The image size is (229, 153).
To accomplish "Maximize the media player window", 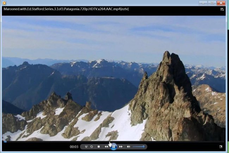I will click(x=212, y=3).
